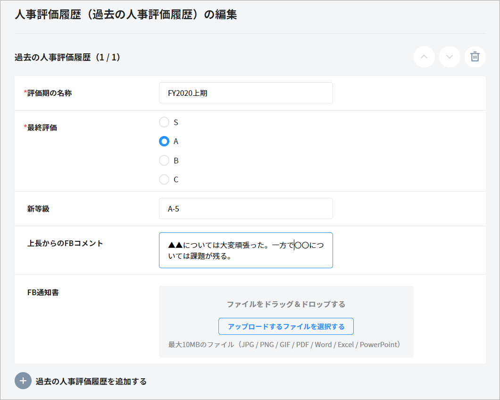Image resolution: width=500 pixels, height=400 pixels.
Task: Click the 過去の人事評価履歴を追加する link
Action: (91, 382)
